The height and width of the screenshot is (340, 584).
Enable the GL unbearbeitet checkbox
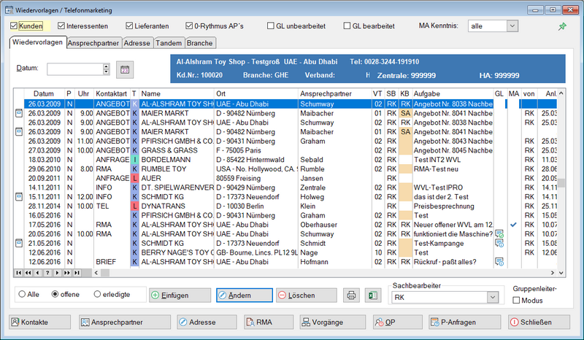point(272,26)
